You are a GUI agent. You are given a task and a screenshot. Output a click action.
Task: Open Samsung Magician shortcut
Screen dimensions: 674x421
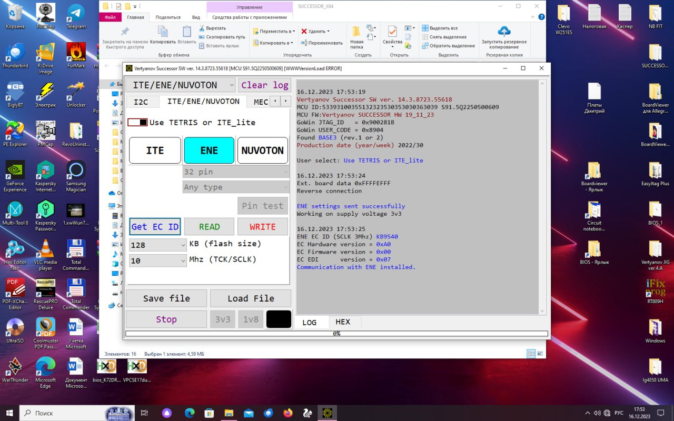tap(76, 176)
